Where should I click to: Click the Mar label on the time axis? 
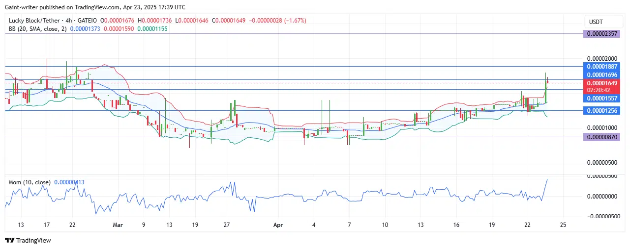(x=118, y=225)
